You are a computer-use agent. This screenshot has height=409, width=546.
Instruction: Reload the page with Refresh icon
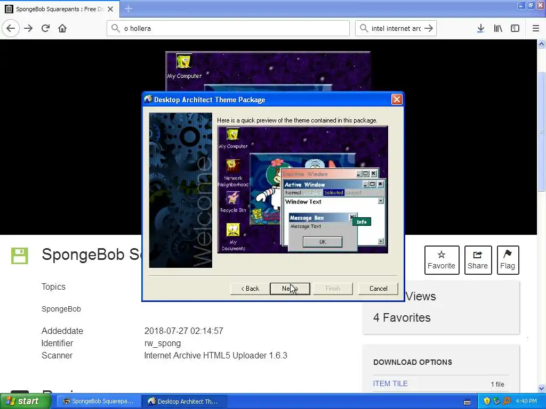coord(45,28)
